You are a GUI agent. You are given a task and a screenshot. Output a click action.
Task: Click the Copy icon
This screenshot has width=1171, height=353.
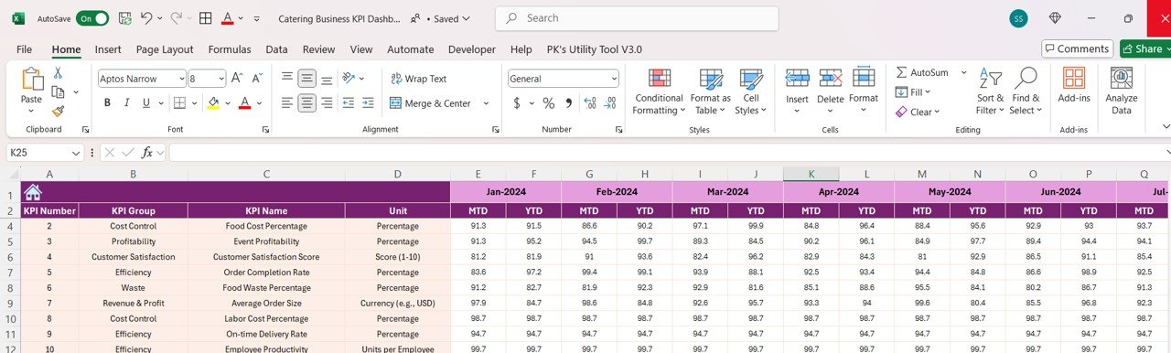click(58, 91)
